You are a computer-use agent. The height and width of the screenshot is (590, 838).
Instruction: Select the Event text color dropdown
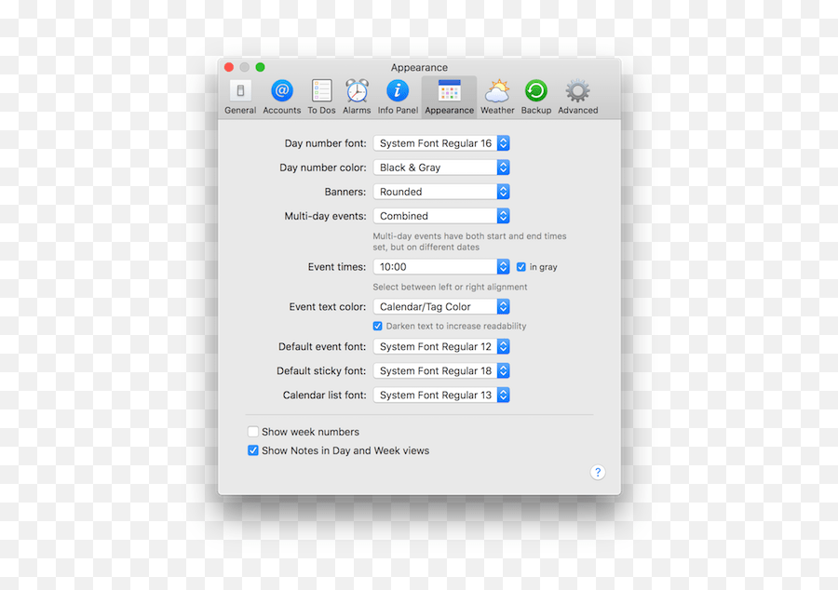coord(440,306)
